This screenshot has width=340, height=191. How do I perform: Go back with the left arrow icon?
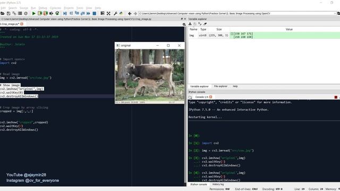130,13
